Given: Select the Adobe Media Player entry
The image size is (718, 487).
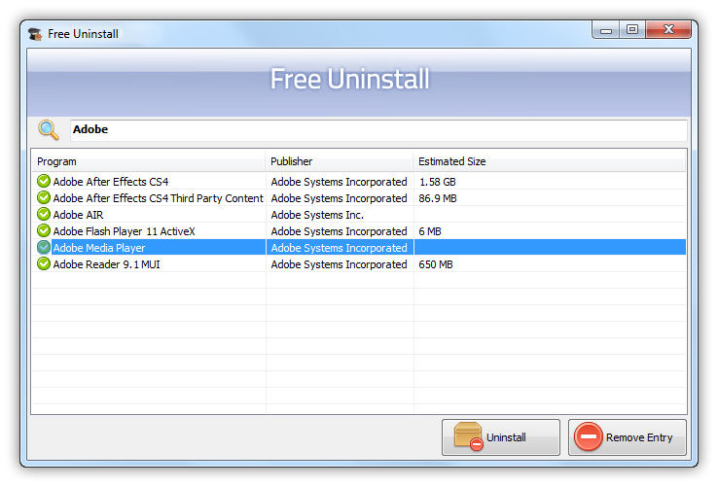Looking at the screenshot, I should click(x=99, y=248).
